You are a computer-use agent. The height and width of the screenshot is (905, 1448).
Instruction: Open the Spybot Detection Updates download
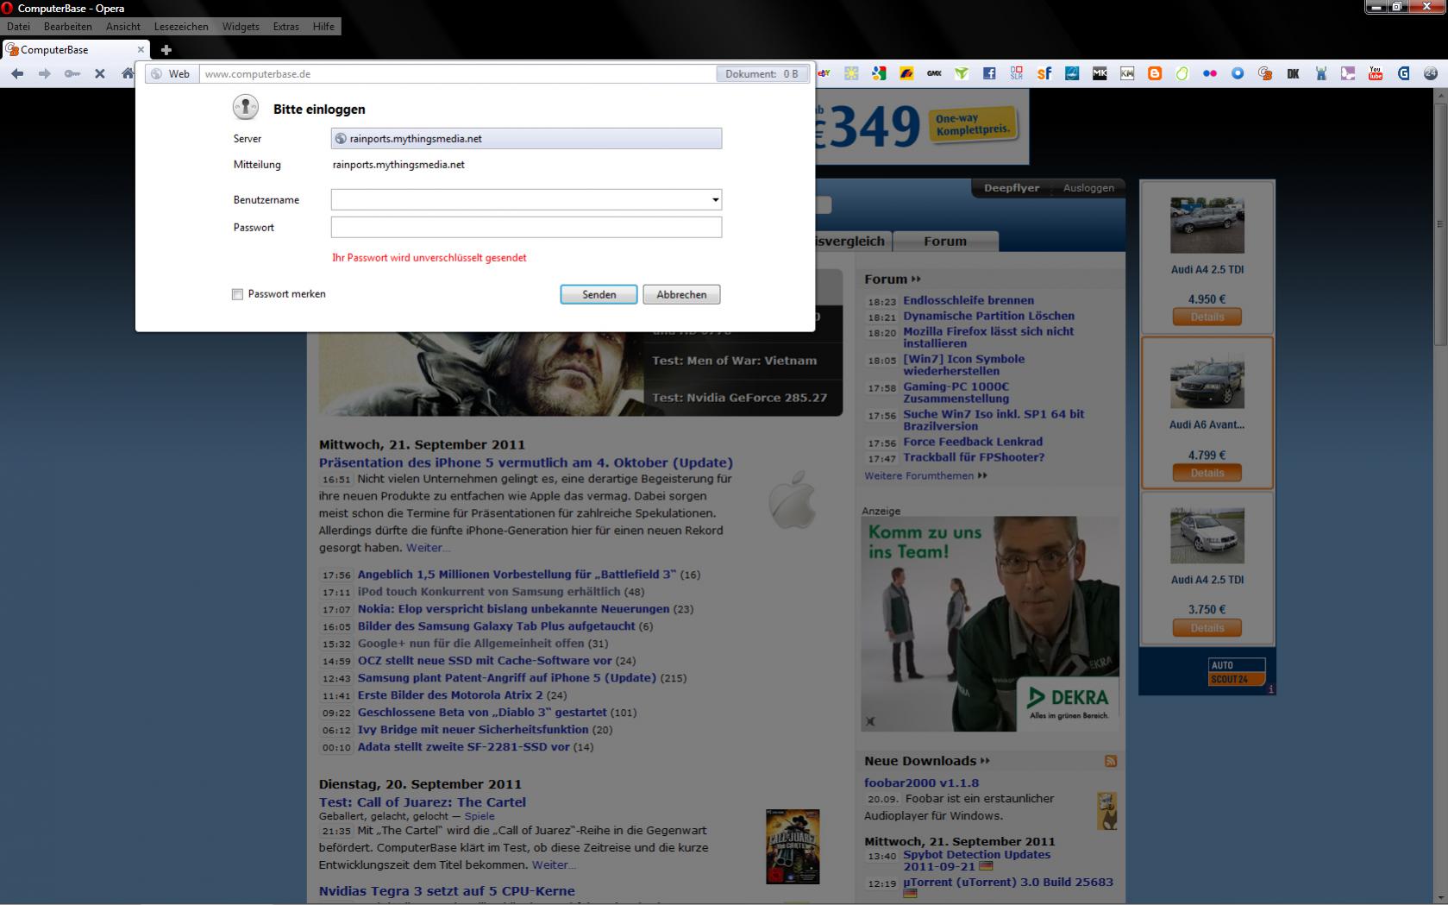point(977,860)
